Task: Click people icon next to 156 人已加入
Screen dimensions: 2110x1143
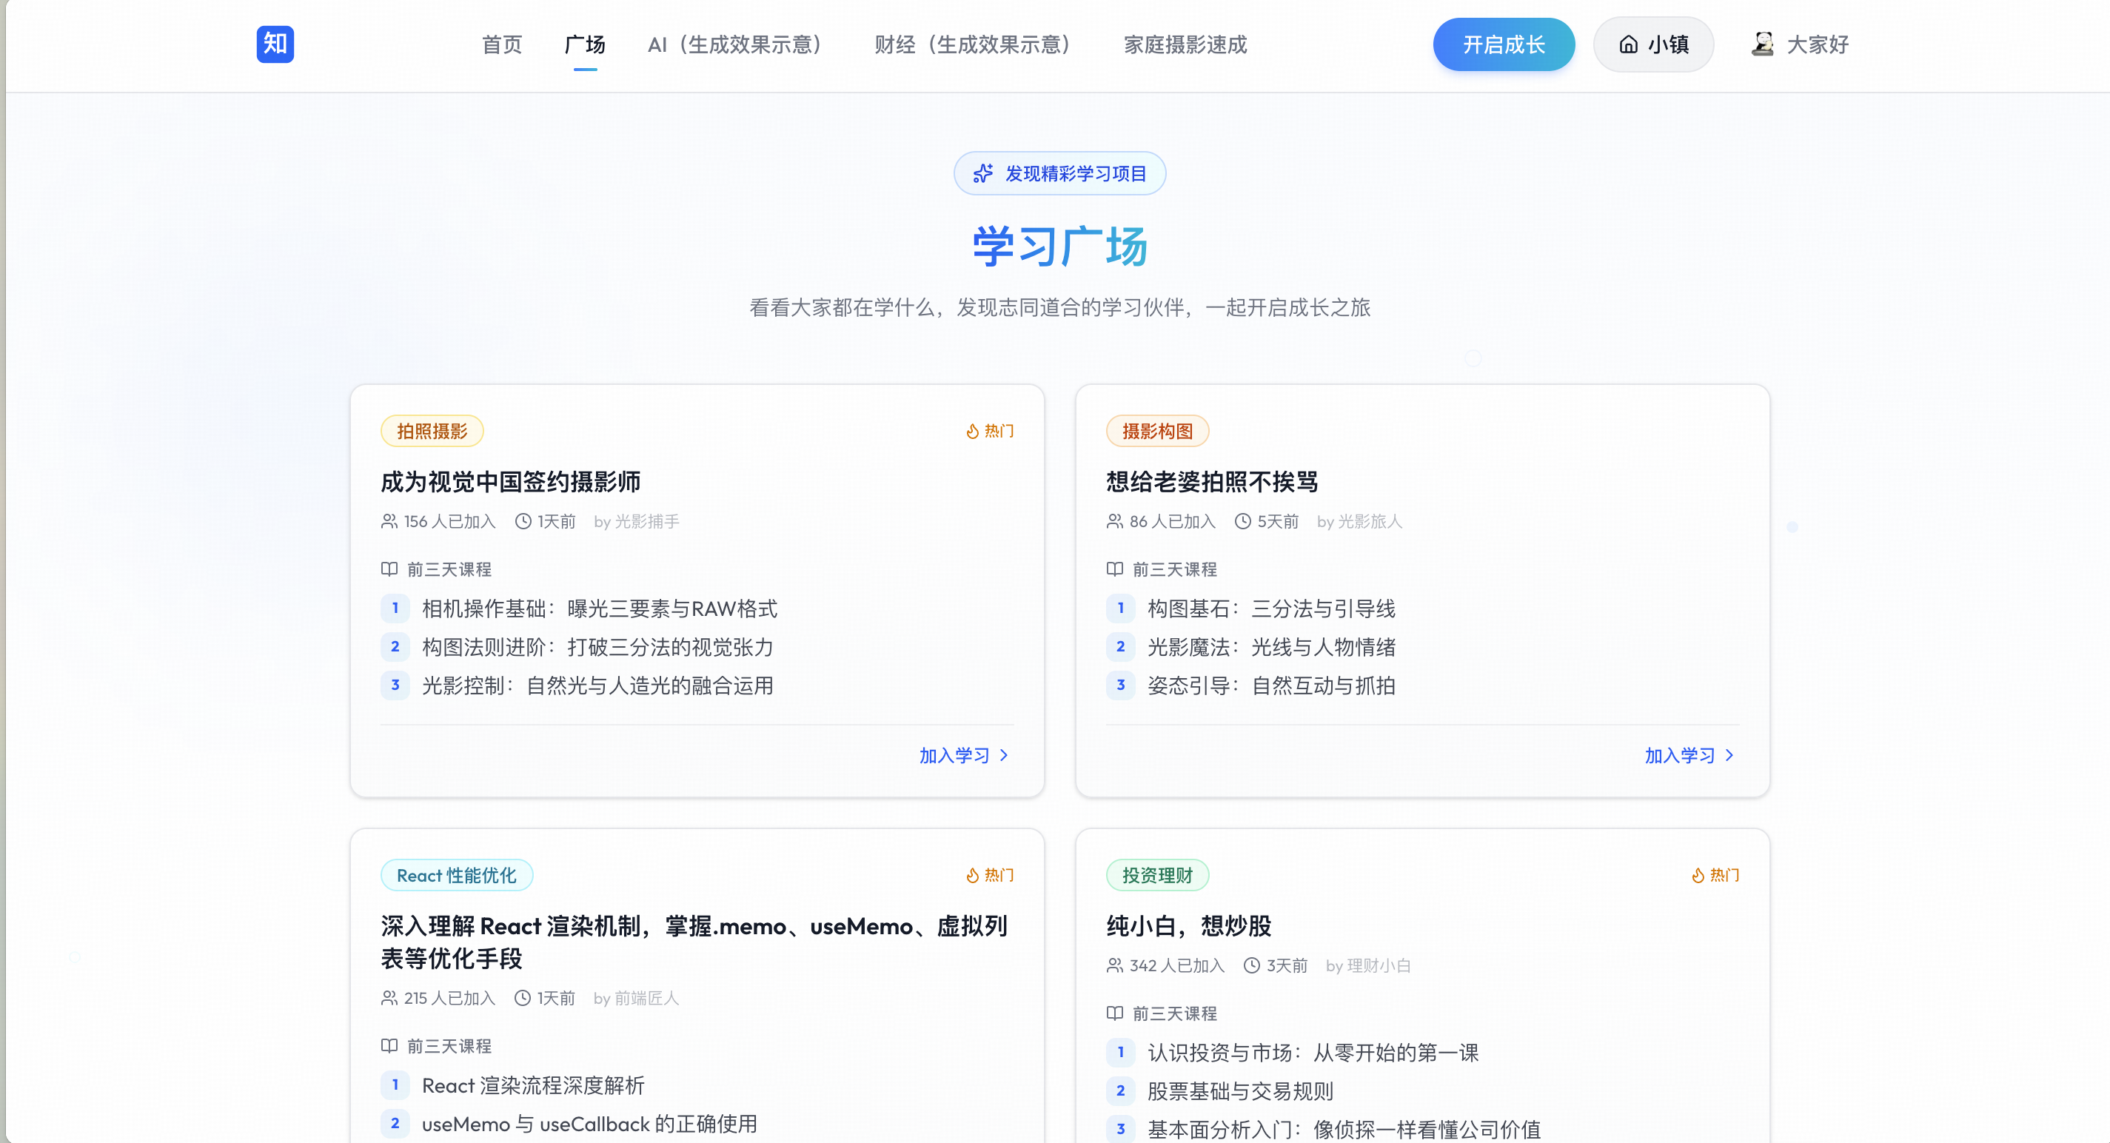Action: [x=389, y=522]
